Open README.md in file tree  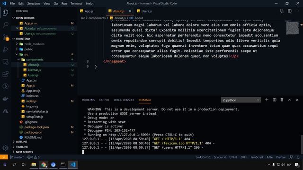point(33,137)
